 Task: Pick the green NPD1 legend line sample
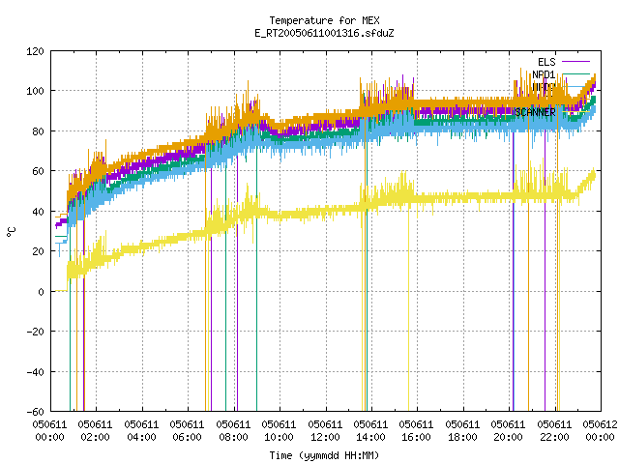coord(575,73)
